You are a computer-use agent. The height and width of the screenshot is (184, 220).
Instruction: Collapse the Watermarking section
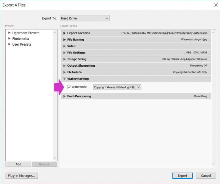[136, 79]
